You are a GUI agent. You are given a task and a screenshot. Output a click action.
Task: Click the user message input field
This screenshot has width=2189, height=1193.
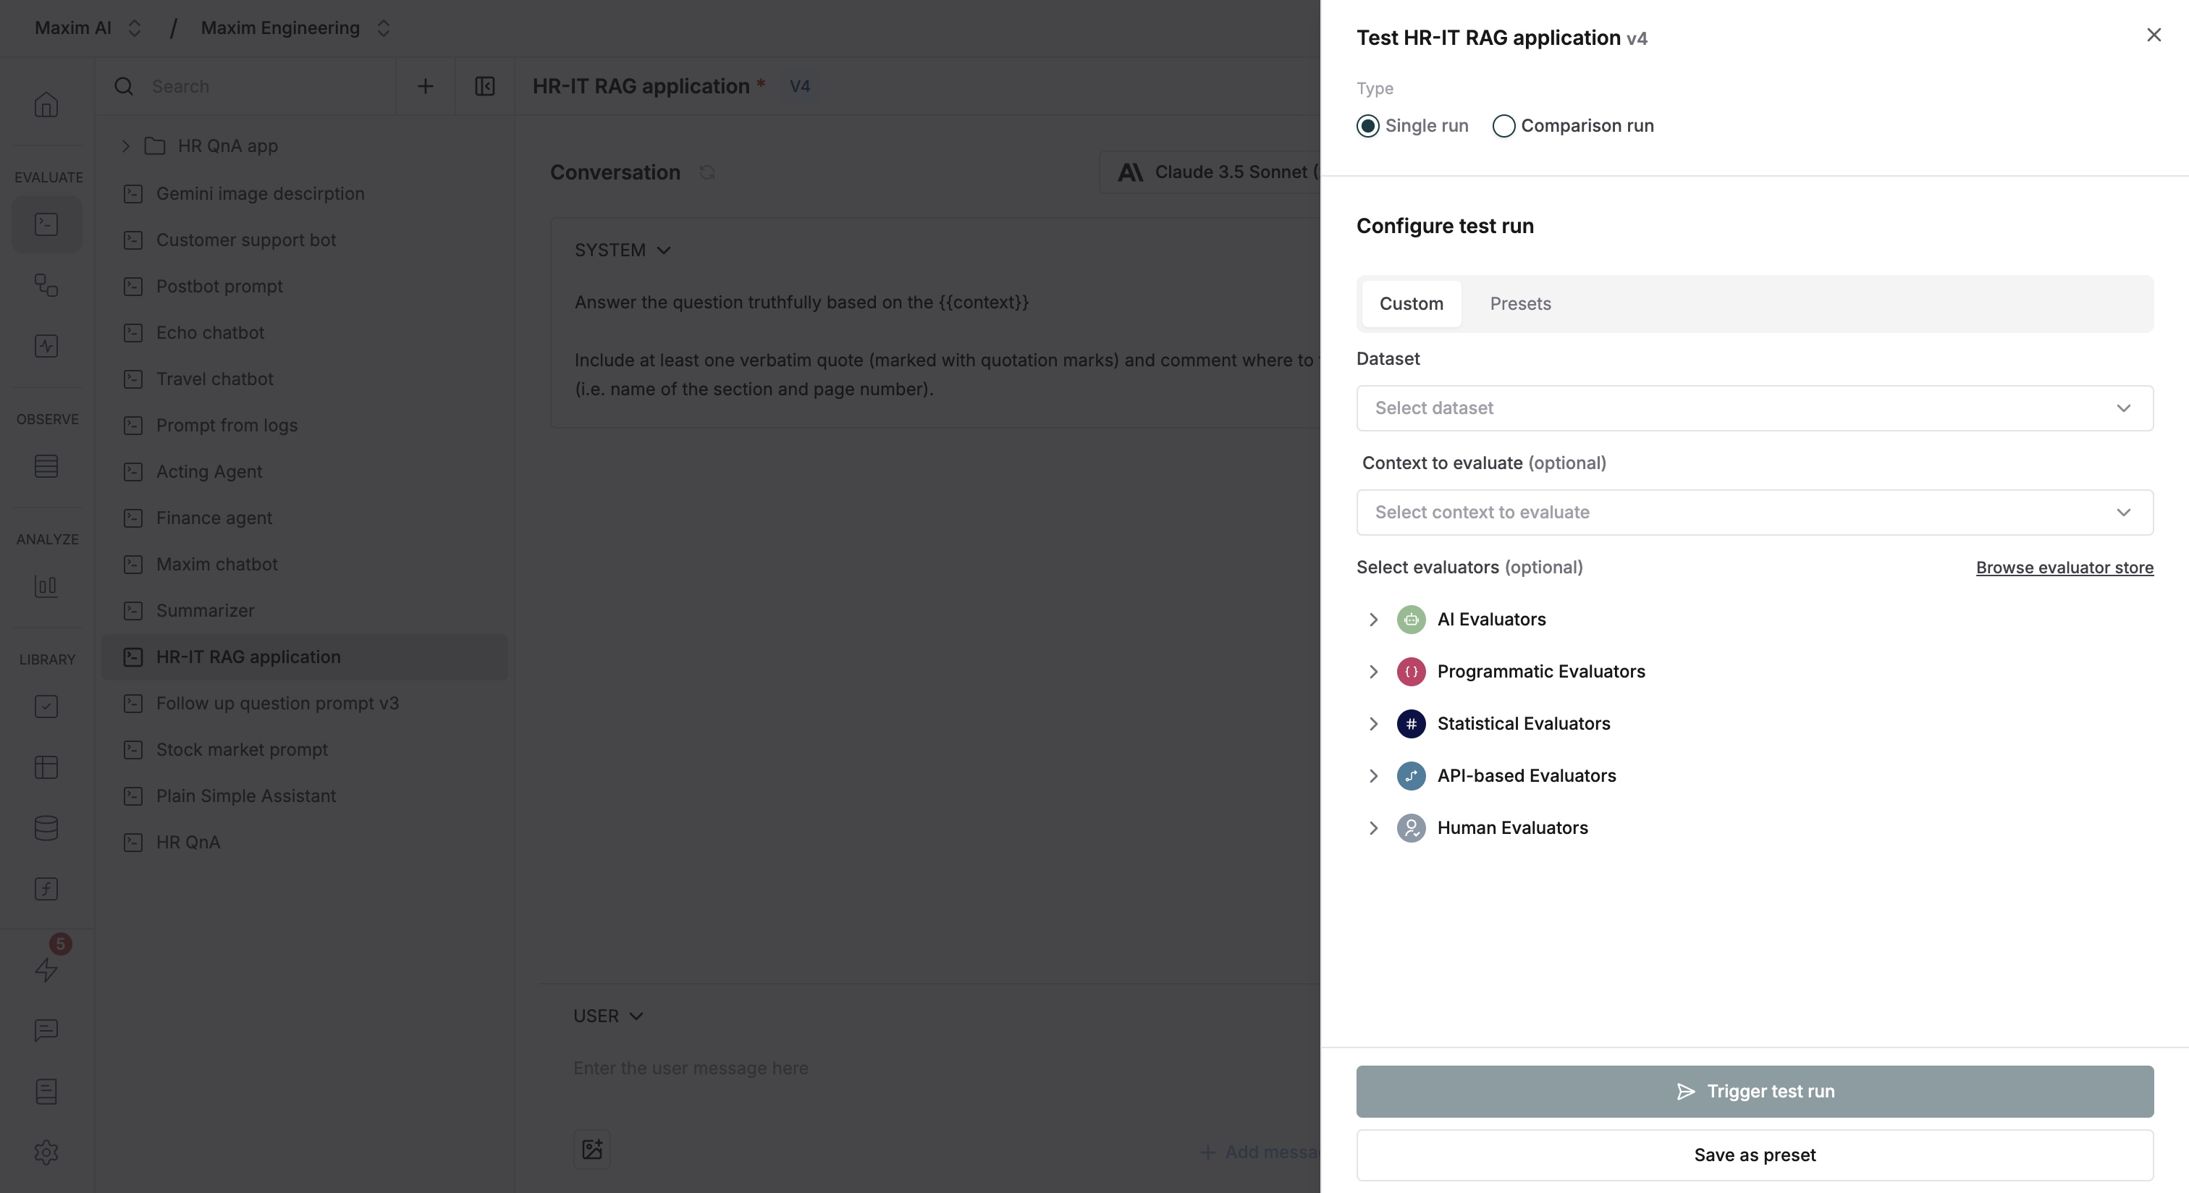click(x=850, y=1068)
